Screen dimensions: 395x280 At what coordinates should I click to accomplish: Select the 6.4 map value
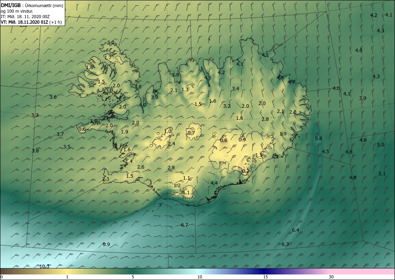click(x=295, y=230)
